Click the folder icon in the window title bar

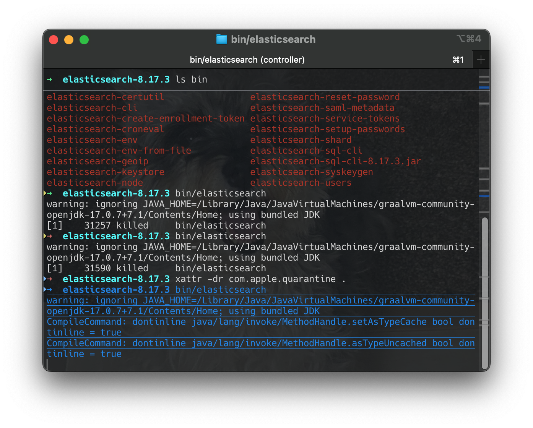coord(221,39)
